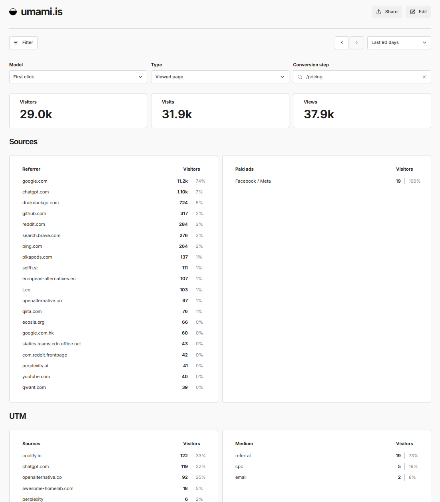Select chatgpt.com in the Referrer list
Viewport: 440px width, 502px height.
click(36, 192)
